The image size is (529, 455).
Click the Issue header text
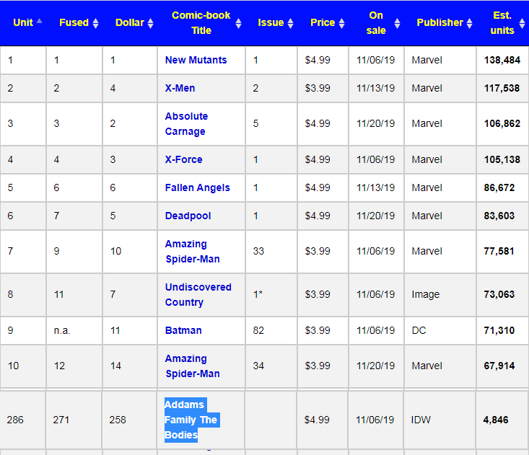point(271,22)
